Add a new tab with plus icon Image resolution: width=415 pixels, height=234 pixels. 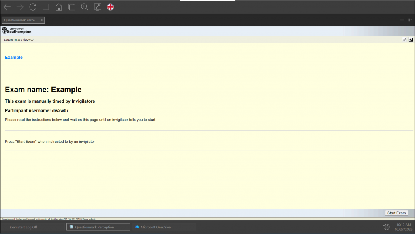click(402, 20)
